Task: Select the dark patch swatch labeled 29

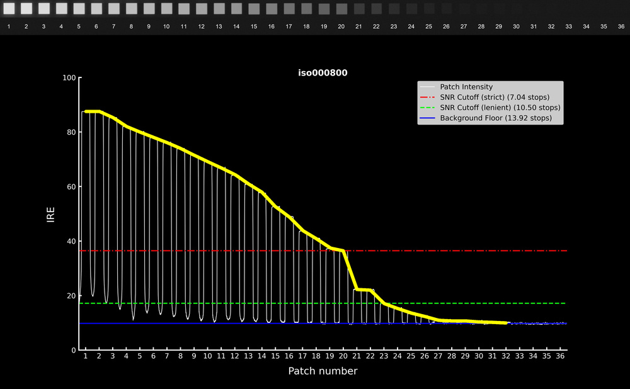Action: pyautogui.click(x=498, y=9)
